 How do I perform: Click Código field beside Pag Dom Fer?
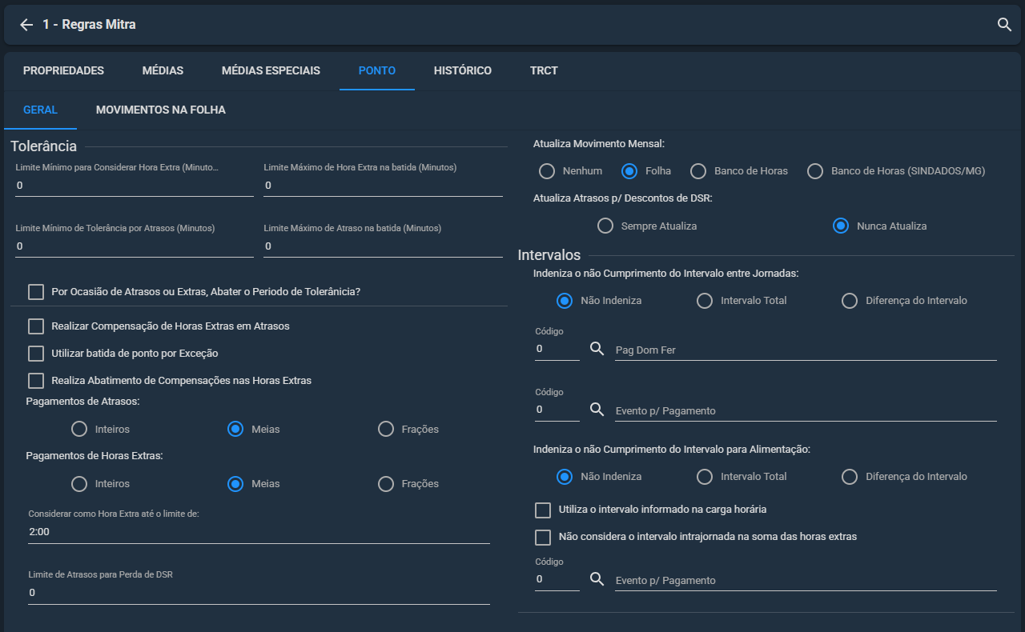pos(557,350)
